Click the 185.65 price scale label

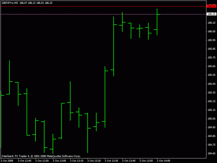(211, 66)
